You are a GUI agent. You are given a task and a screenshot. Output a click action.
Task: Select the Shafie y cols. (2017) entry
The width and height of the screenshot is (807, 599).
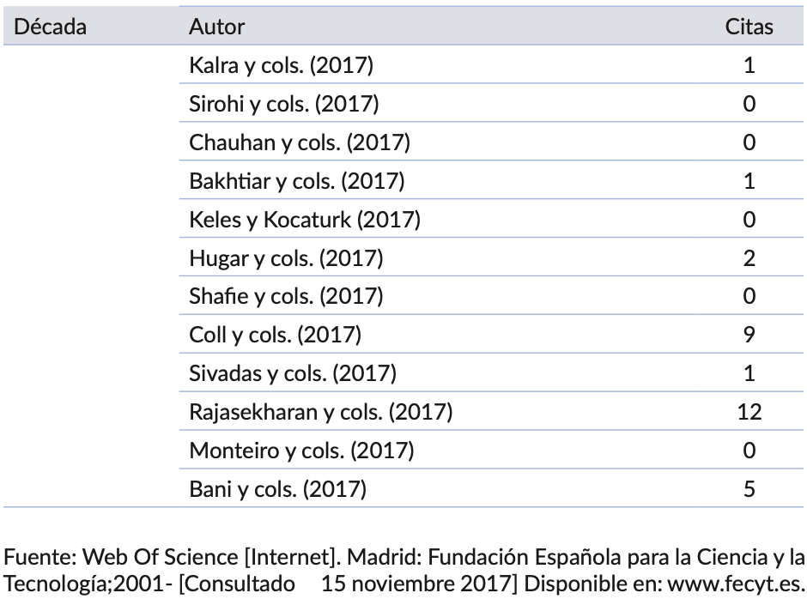286,297
